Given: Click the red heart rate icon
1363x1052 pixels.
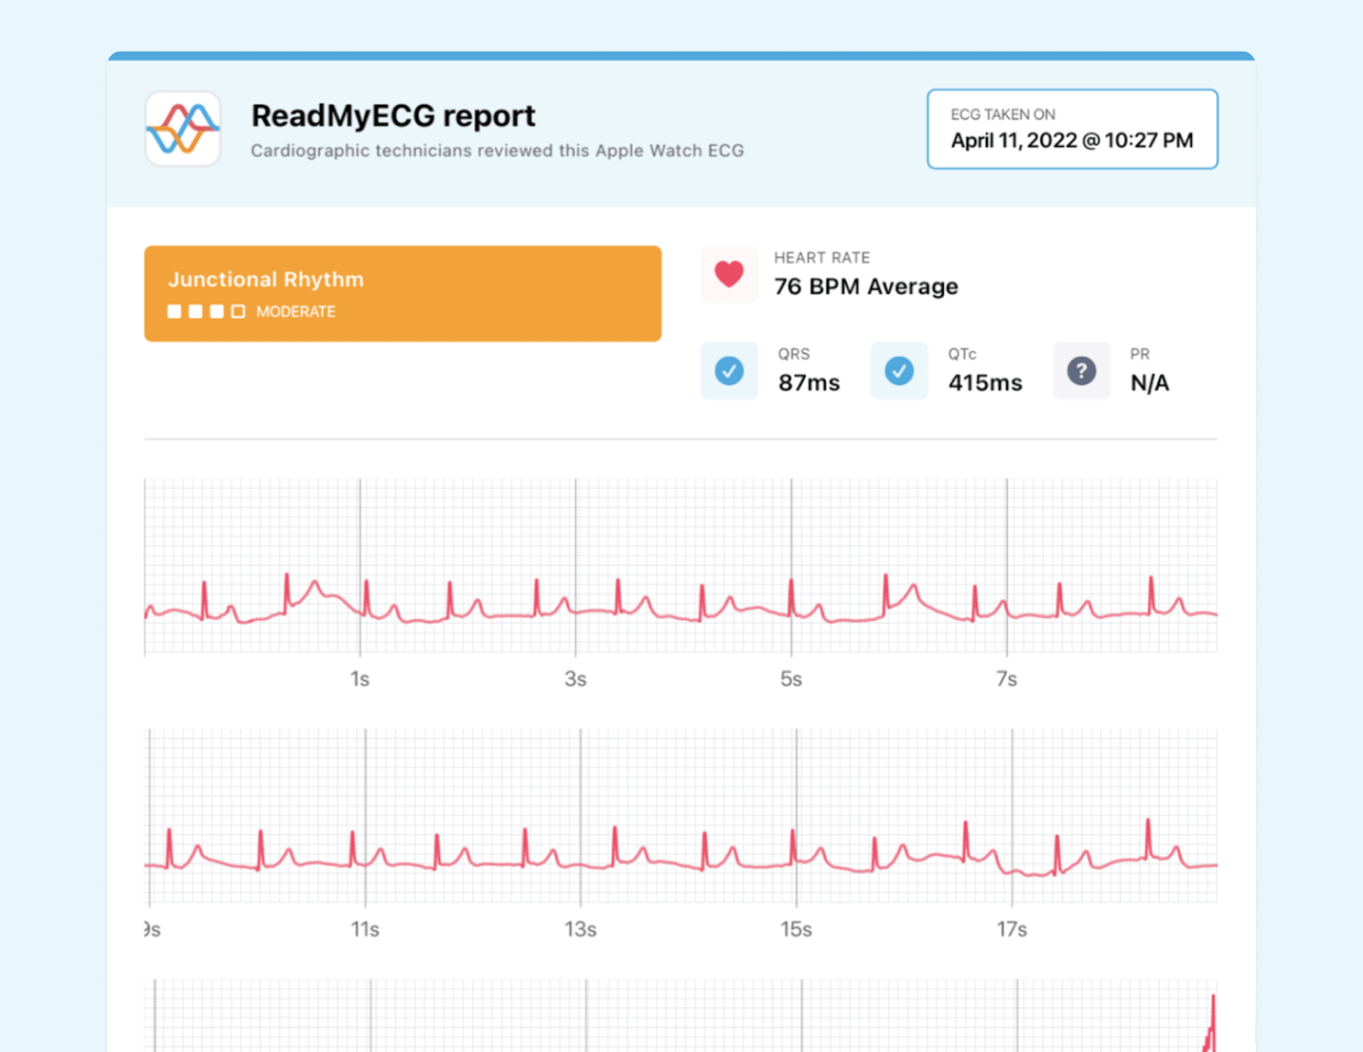Looking at the screenshot, I should (729, 274).
